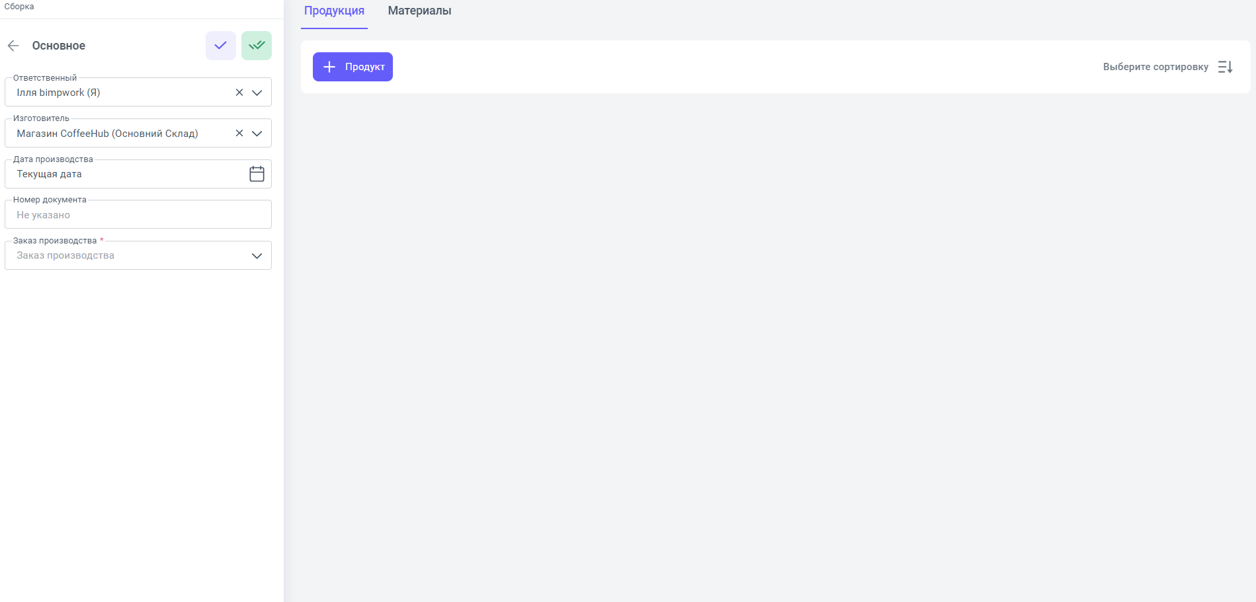This screenshot has width=1256, height=602.
Task: Expand the Изготовитель dropdown arrow
Action: click(257, 134)
